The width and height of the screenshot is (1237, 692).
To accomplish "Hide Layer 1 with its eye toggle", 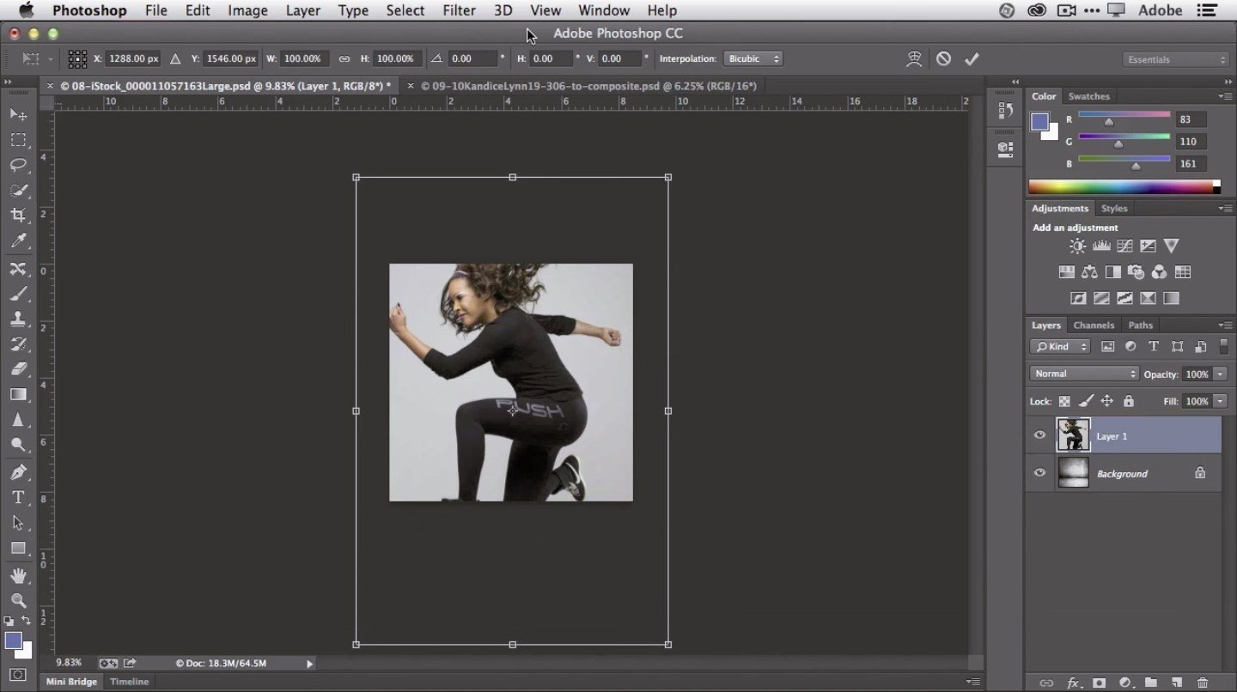I will pos(1039,435).
